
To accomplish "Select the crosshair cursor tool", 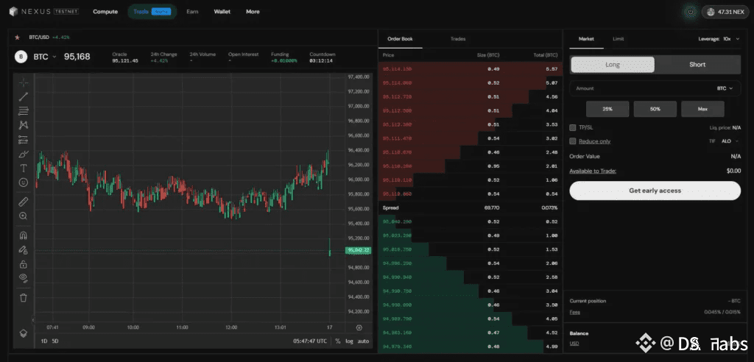I will coord(23,82).
